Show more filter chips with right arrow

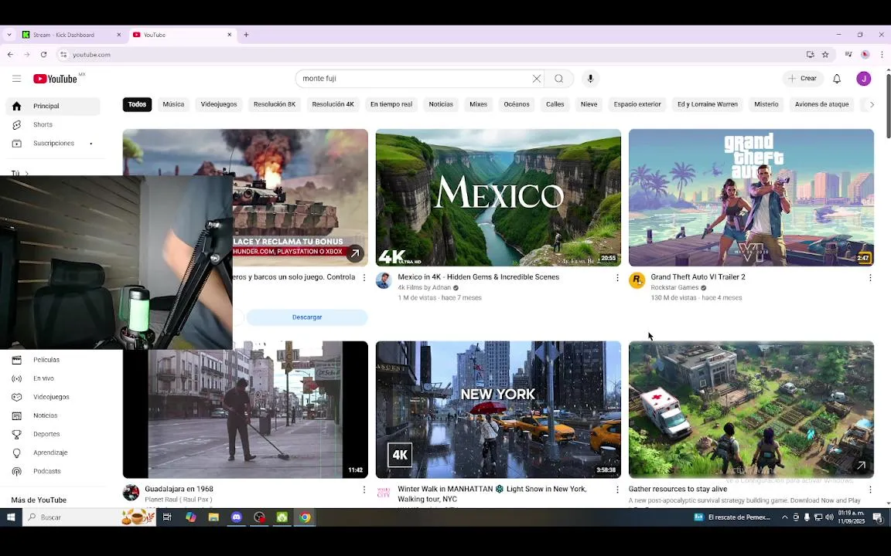tap(872, 104)
